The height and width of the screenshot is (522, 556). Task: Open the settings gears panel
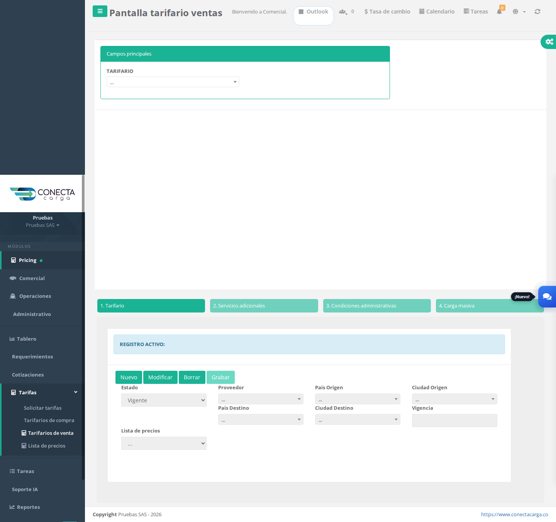tap(549, 41)
